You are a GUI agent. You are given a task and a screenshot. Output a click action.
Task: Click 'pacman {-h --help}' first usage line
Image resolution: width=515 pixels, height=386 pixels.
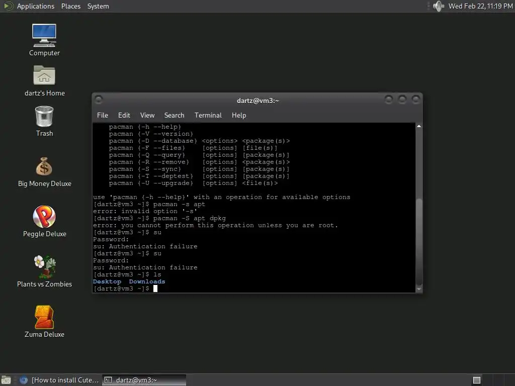click(x=145, y=127)
